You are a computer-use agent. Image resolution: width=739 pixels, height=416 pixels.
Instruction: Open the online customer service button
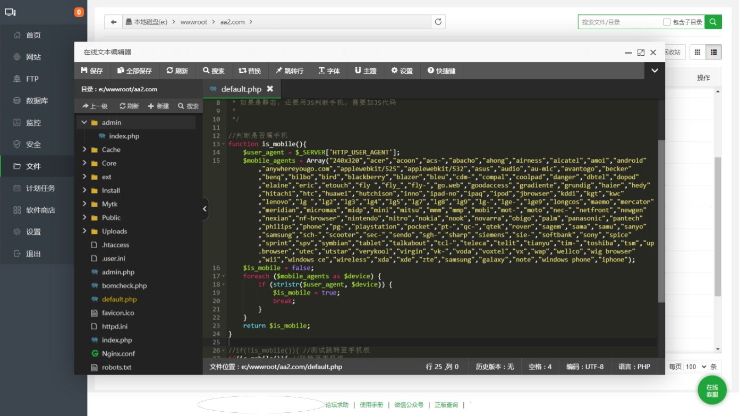point(712,390)
